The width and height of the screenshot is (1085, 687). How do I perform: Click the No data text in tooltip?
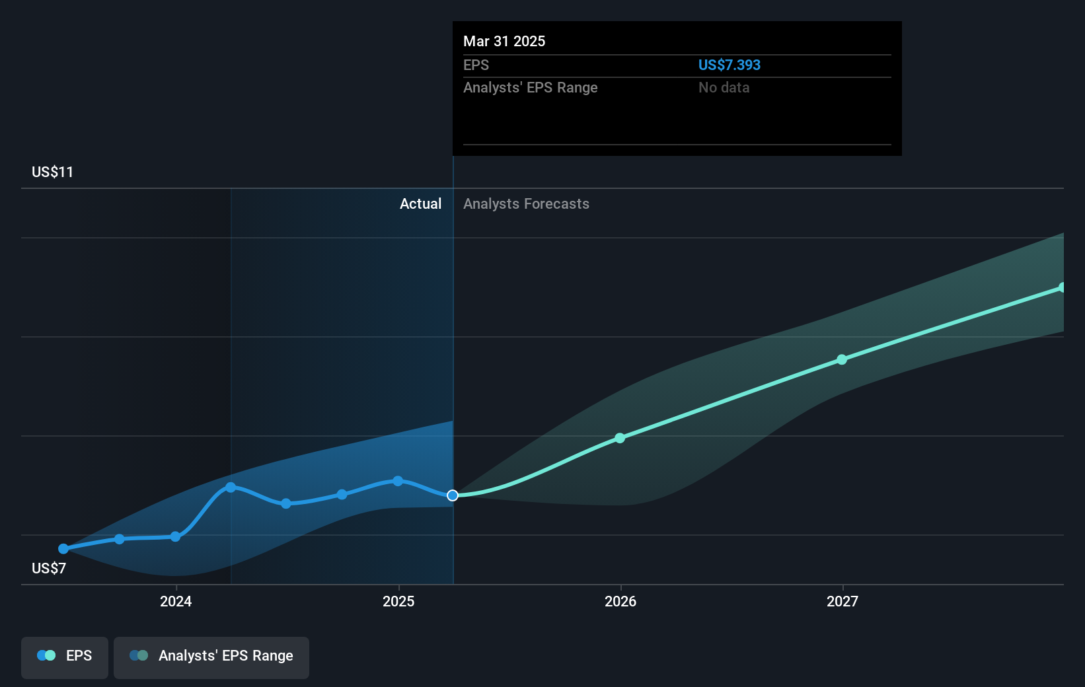(x=724, y=87)
